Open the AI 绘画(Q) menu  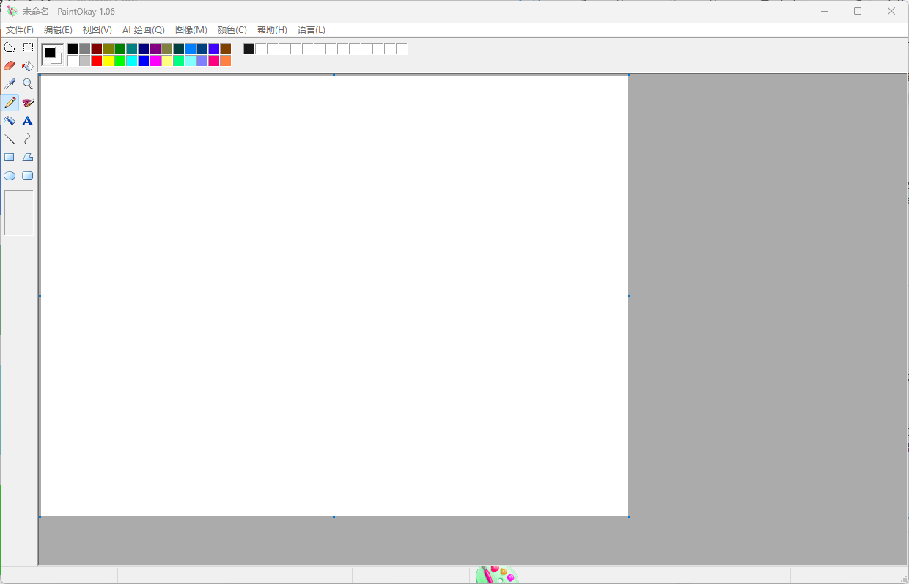143,30
